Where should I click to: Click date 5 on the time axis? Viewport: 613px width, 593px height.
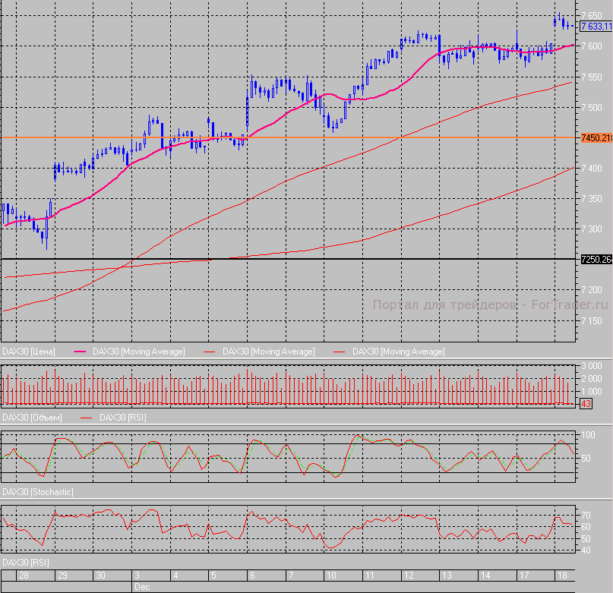213,576
